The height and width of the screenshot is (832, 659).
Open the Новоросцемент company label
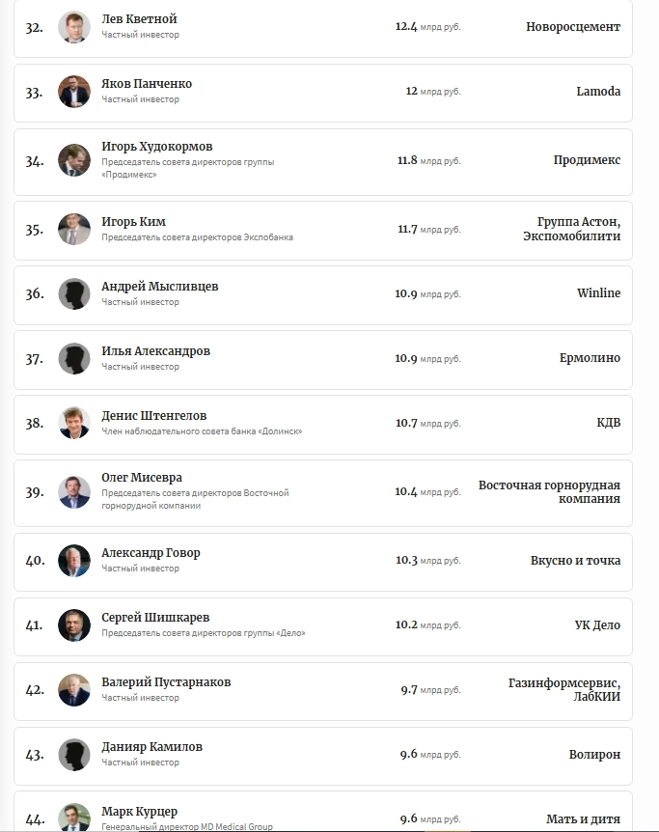573,27
